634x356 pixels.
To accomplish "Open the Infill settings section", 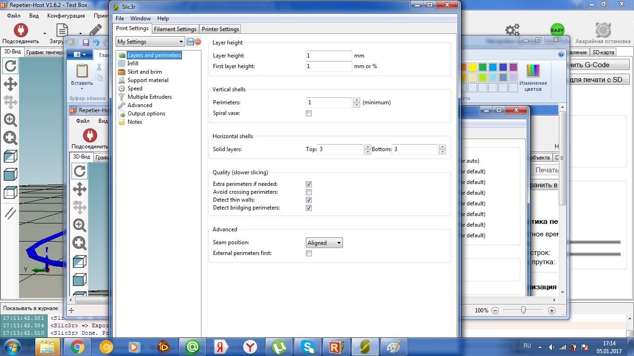I will (x=133, y=64).
